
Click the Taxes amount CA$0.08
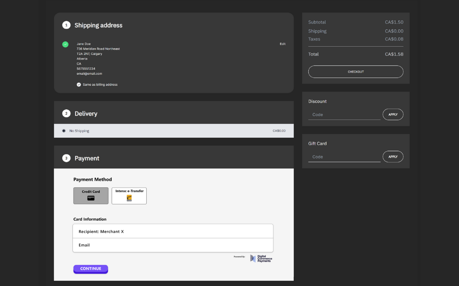coord(394,39)
